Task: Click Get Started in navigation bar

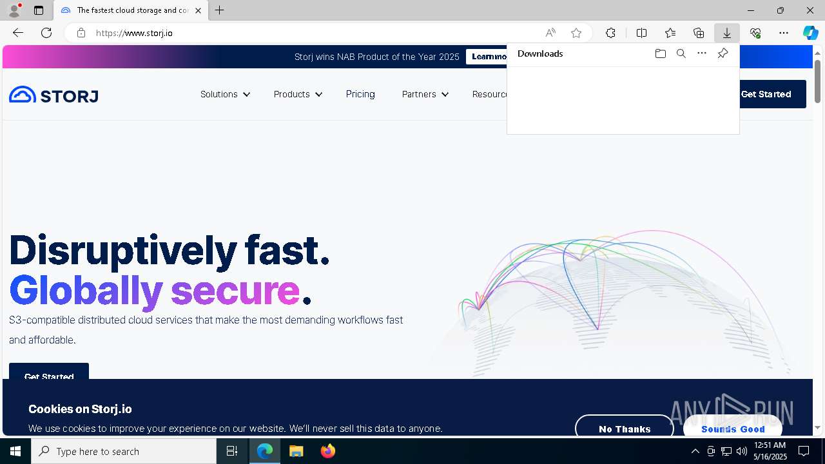Action: point(772,94)
